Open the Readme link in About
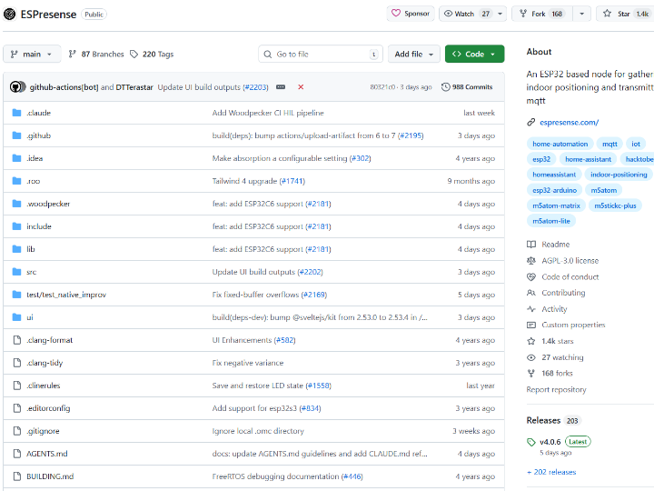Screen dimensions: 654x491 tap(555, 245)
